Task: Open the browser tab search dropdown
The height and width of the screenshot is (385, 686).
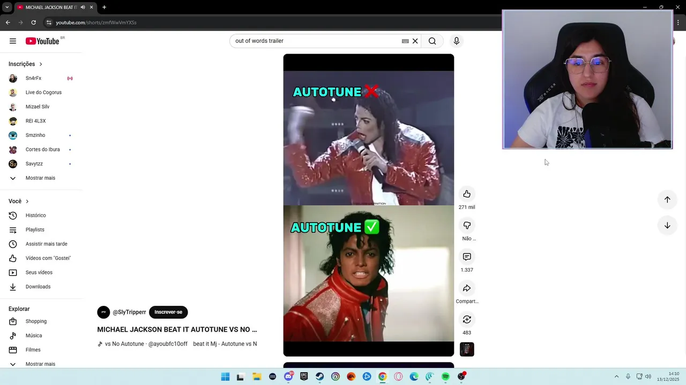Action: pos(7,7)
